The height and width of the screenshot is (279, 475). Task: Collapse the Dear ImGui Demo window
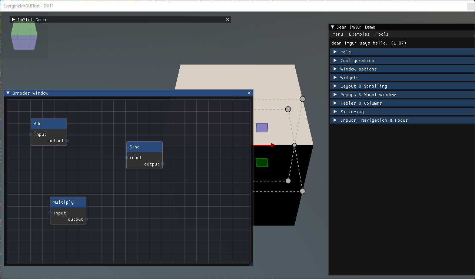[333, 27]
